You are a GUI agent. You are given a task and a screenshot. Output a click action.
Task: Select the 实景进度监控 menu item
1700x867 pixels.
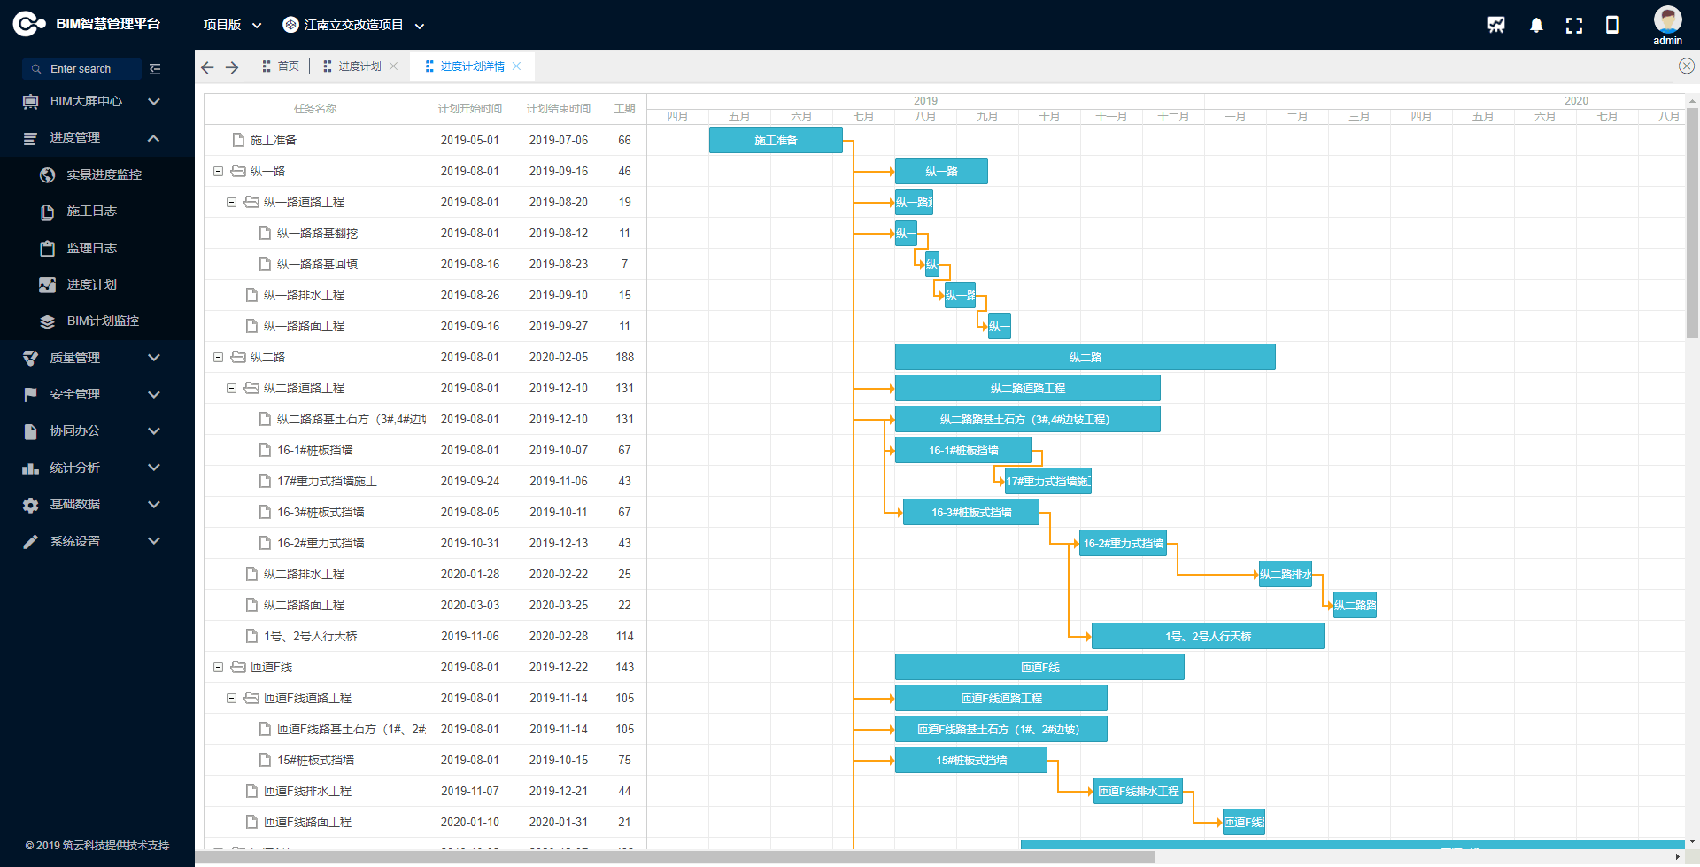104,175
